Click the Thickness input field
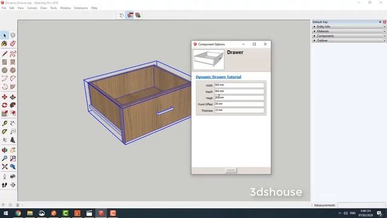The height and width of the screenshot is (218, 387). coord(239,110)
